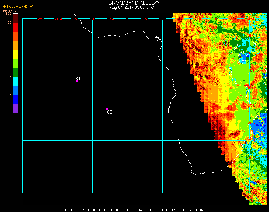
Task: Pick the light green 30-40 legend segment
Action: (16, 63)
